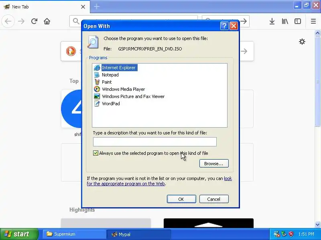Click the Windows Media Player icon
The width and height of the screenshot is (321, 240).
(97, 89)
